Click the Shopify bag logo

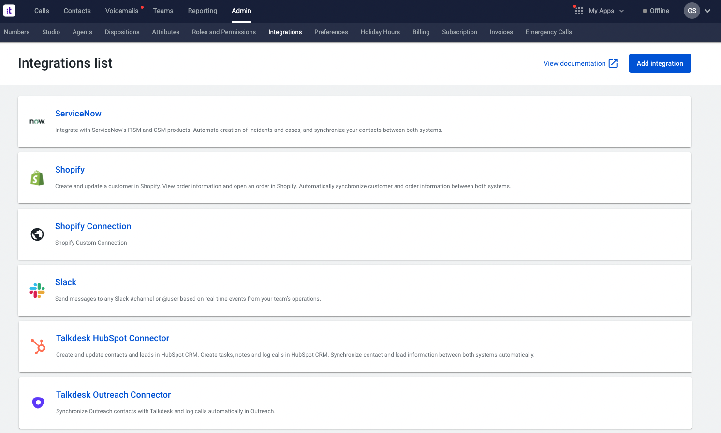point(37,178)
